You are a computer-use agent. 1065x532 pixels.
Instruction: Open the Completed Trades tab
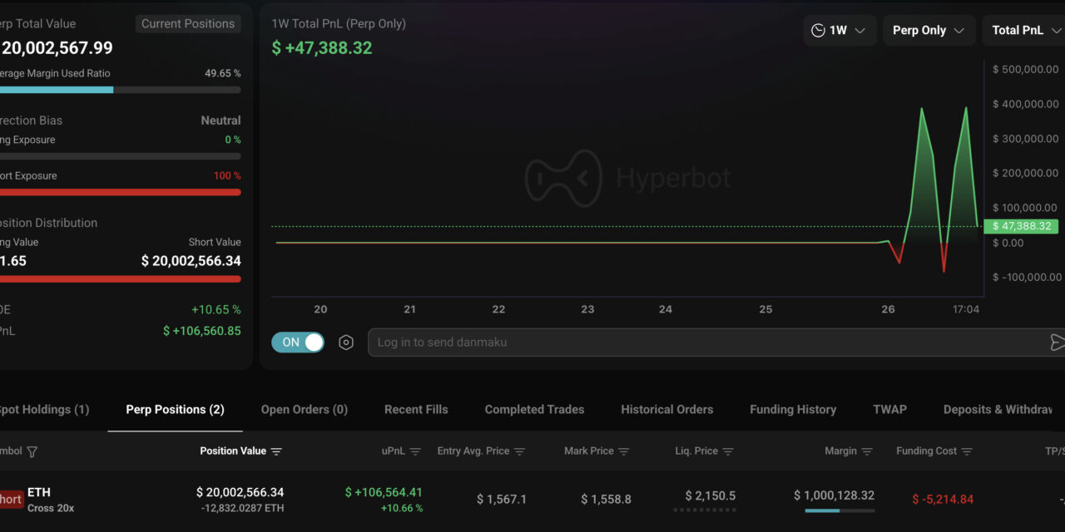coord(534,409)
